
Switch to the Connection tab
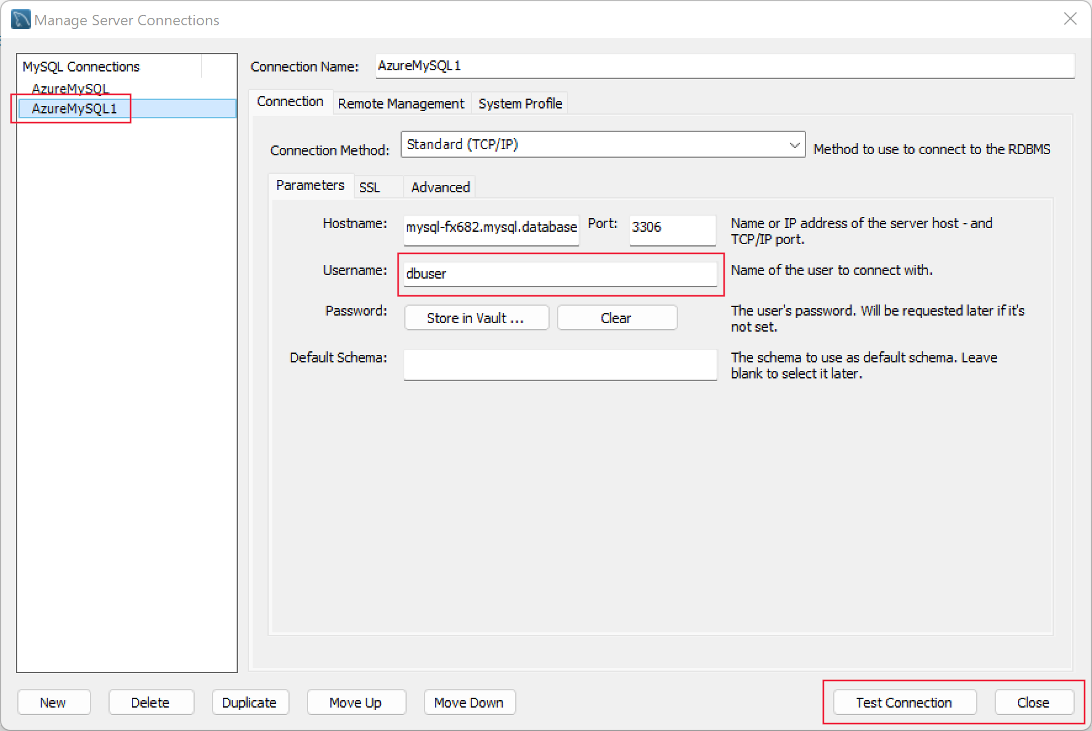tap(290, 102)
